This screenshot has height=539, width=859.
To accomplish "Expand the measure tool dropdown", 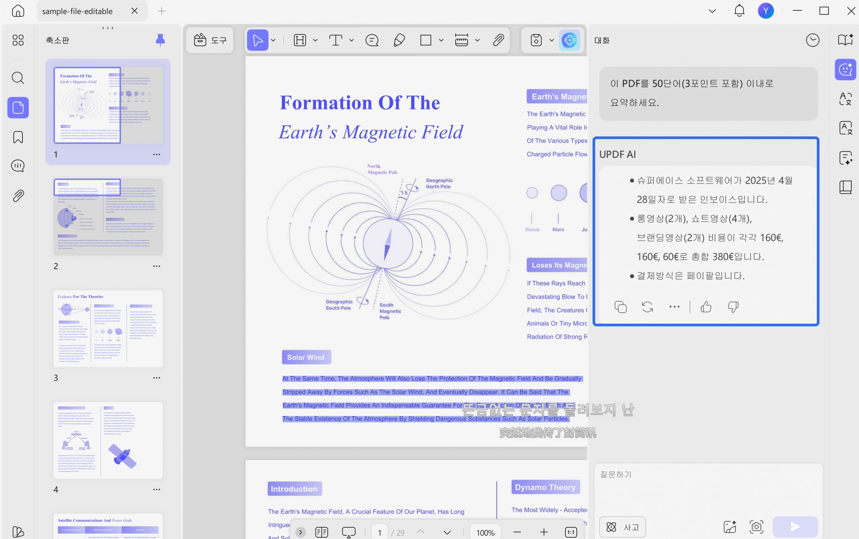I will pos(477,40).
